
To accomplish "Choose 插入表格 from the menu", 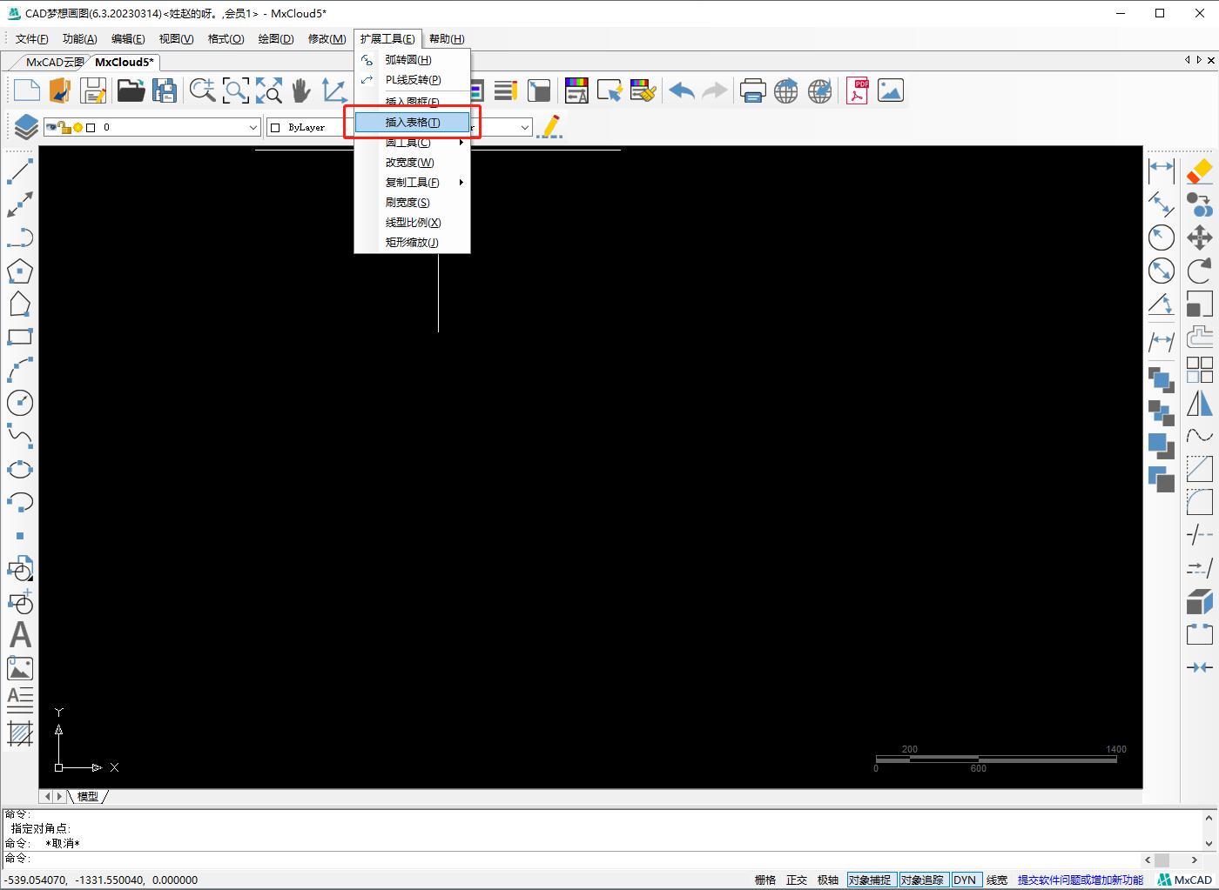I will point(413,123).
